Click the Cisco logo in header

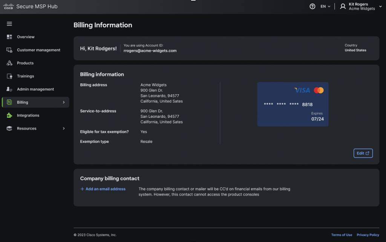coord(8,6)
